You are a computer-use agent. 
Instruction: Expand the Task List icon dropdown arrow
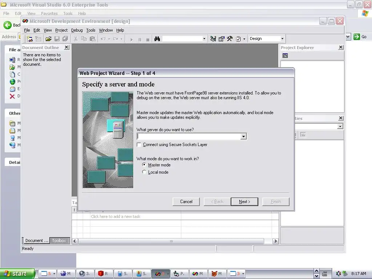244,39
